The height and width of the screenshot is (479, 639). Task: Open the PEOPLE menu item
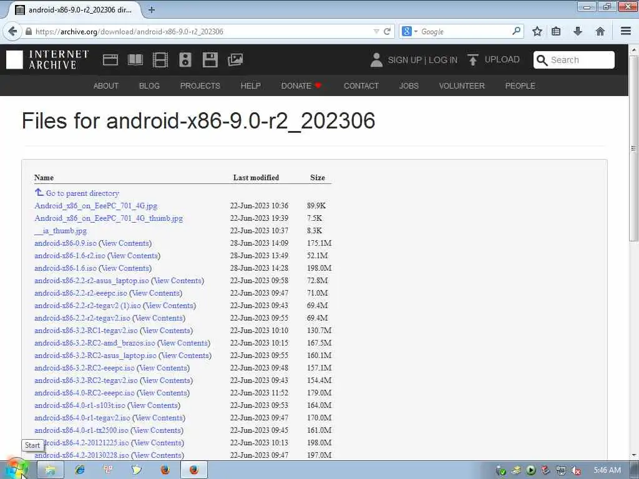(520, 86)
